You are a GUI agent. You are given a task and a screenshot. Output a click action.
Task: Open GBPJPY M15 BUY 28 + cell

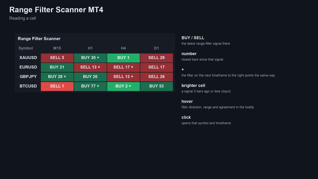point(57,77)
